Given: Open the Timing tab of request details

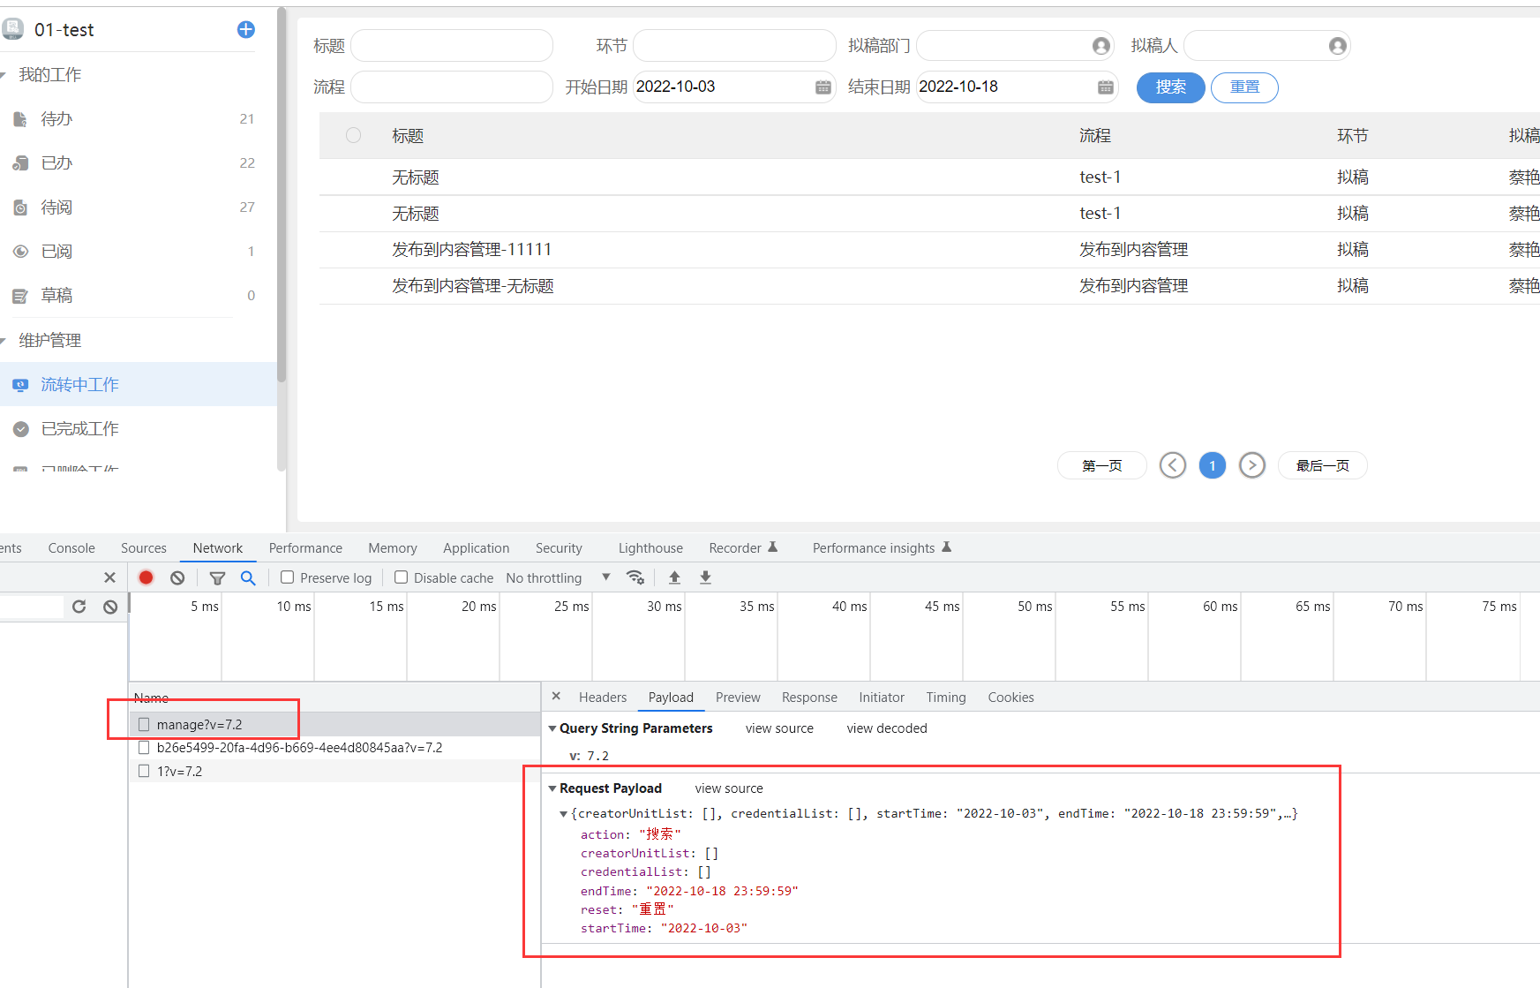Looking at the screenshot, I should click(946, 698).
